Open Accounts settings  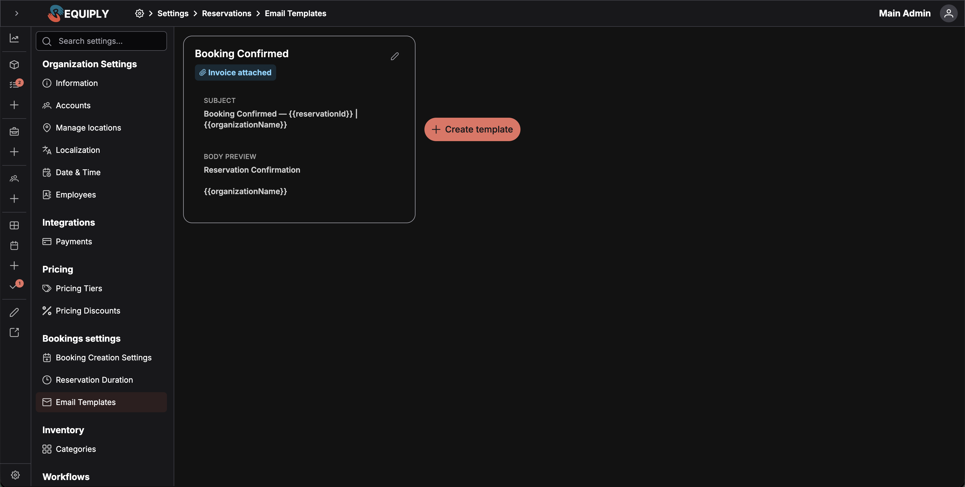point(101,105)
